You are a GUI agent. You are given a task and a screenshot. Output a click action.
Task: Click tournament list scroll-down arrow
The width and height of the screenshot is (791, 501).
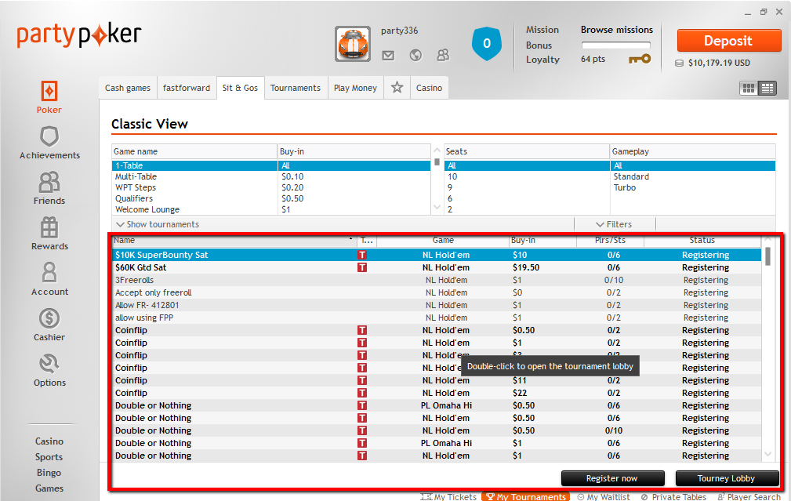(x=767, y=454)
